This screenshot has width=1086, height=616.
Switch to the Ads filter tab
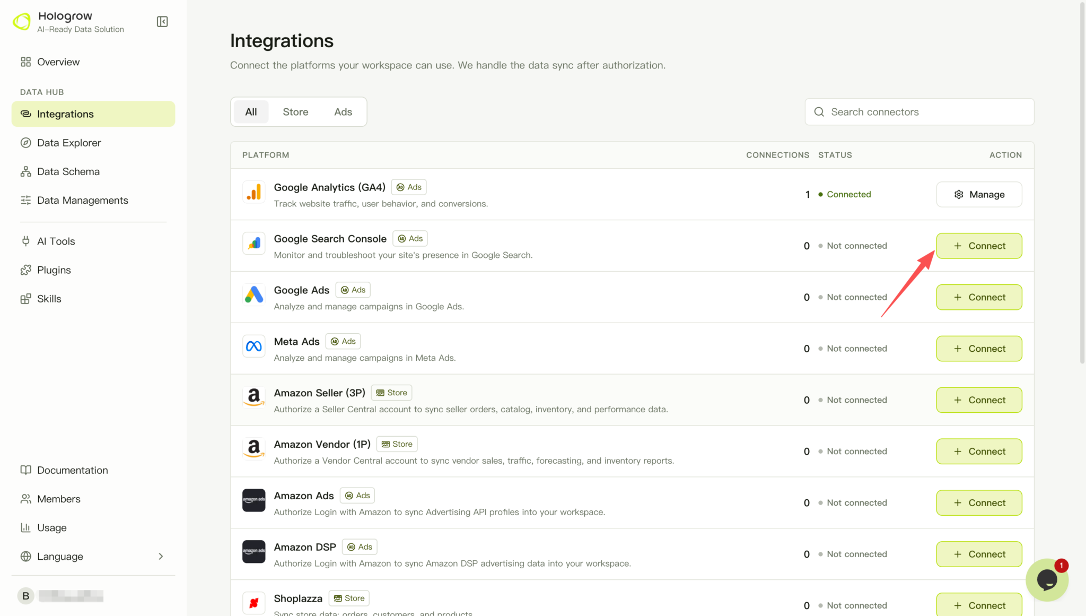click(343, 112)
